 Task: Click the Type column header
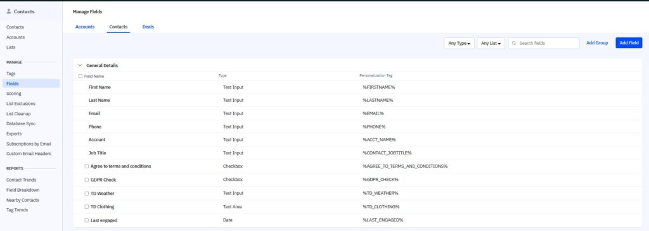coord(222,76)
